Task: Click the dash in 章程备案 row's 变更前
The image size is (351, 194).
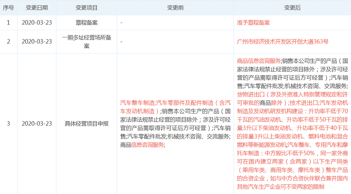Action: [121, 23]
